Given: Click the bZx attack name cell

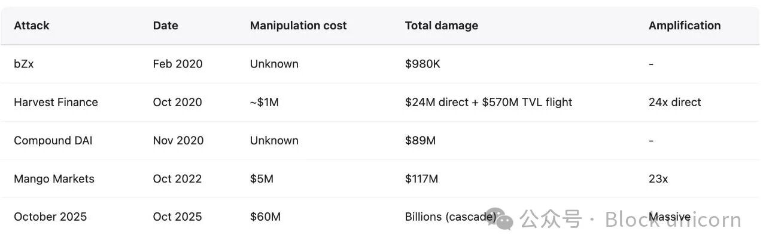Looking at the screenshot, I should click(x=24, y=64).
